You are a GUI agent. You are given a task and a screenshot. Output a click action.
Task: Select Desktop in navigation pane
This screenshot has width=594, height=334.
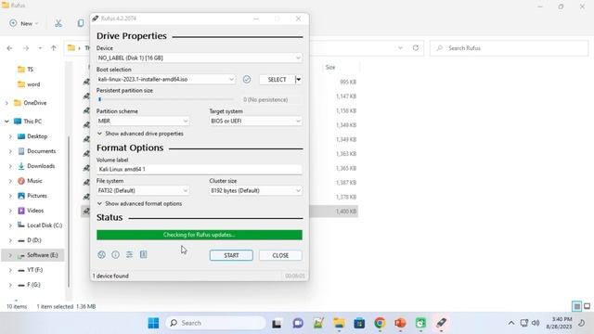pyautogui.click(x=32, y=136)
